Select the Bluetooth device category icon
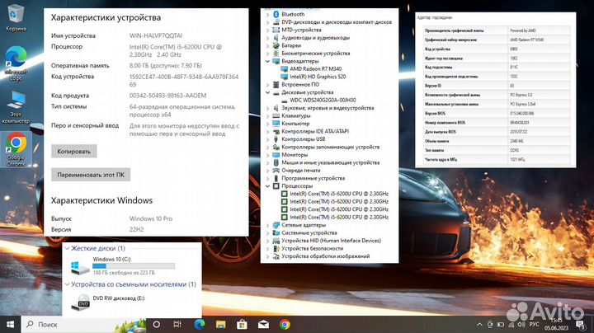The width and height of the screenshot is (594, 333). point(276,14)
